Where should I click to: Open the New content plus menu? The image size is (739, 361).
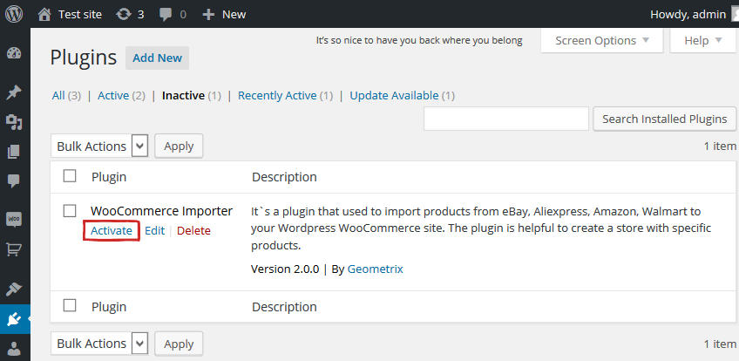point(224,15)
